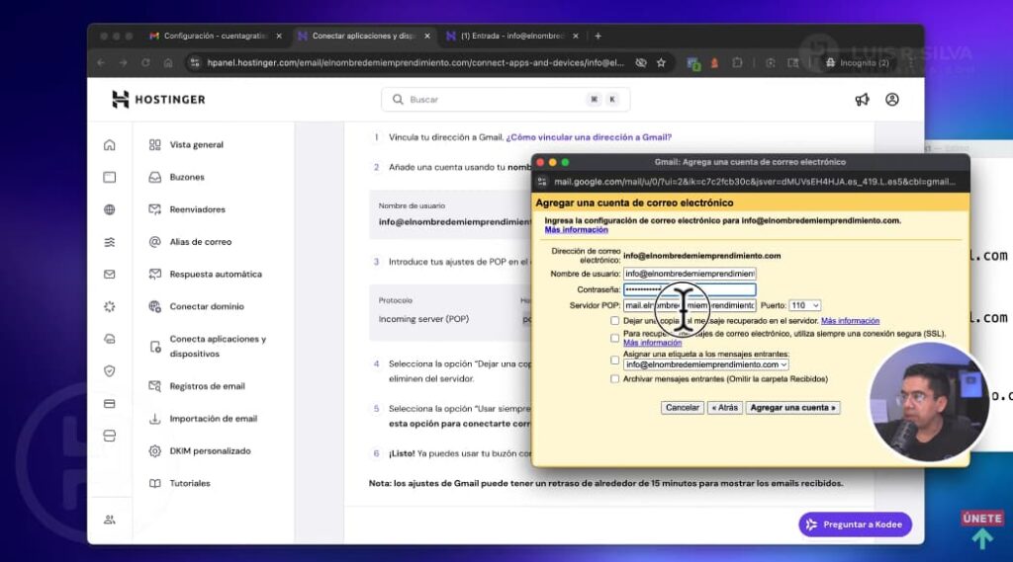Check the SSL secure connection checkbox
Screen dimensions: 1013x562
(x=614, y=338)
